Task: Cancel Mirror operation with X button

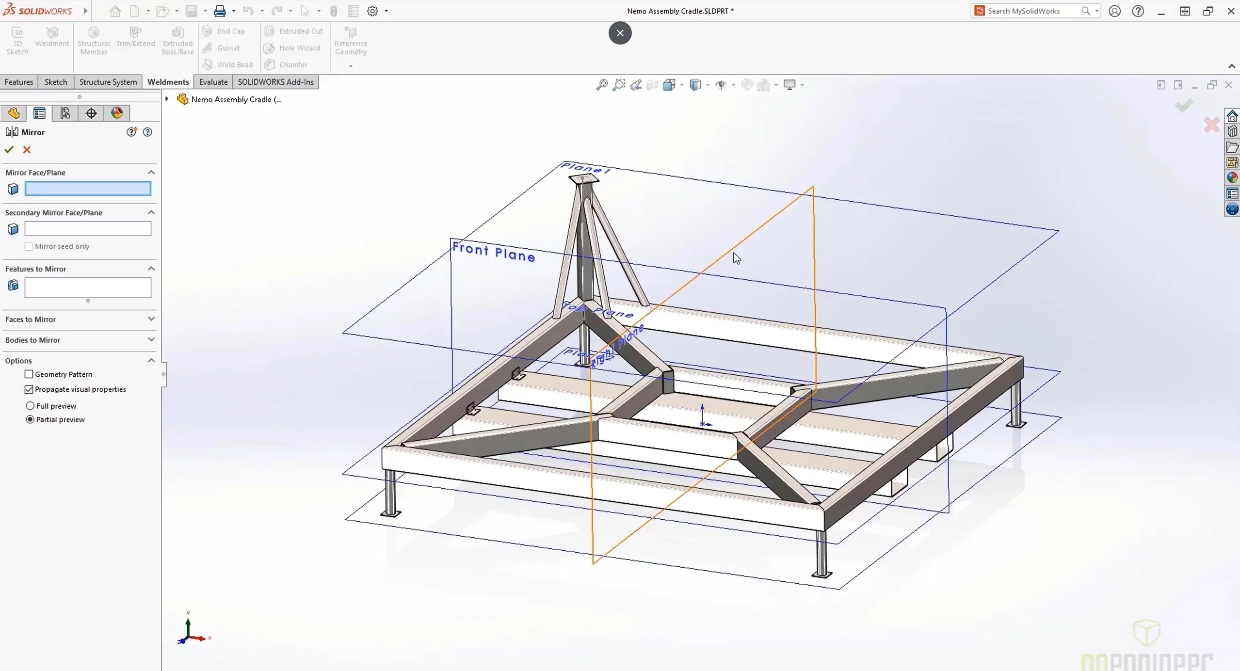Action: click(27, 149)
